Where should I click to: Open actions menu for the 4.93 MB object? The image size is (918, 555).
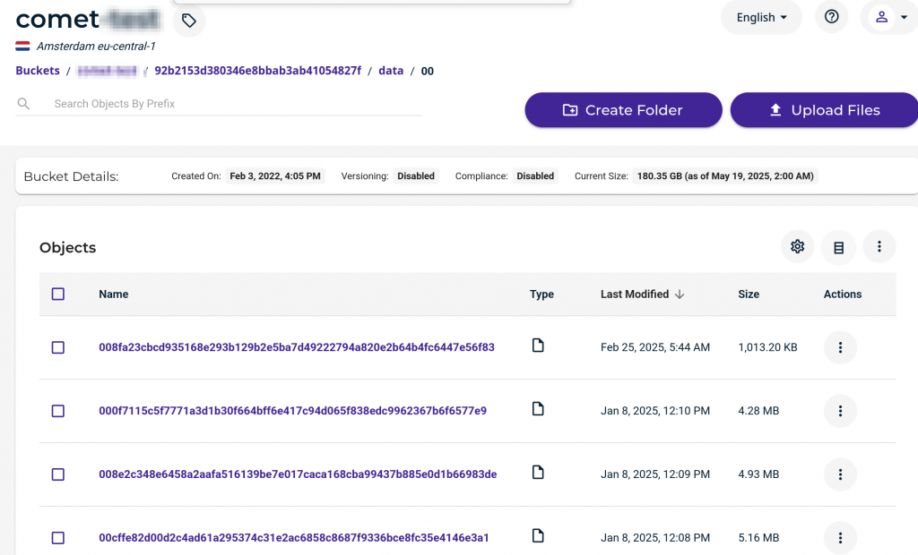(840, 474)
